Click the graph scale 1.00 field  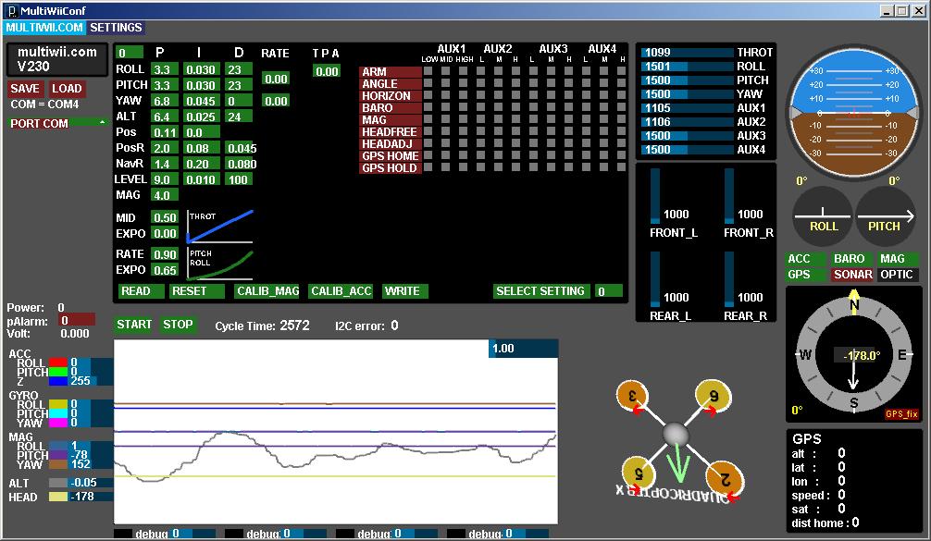click(x=523, y=349)
